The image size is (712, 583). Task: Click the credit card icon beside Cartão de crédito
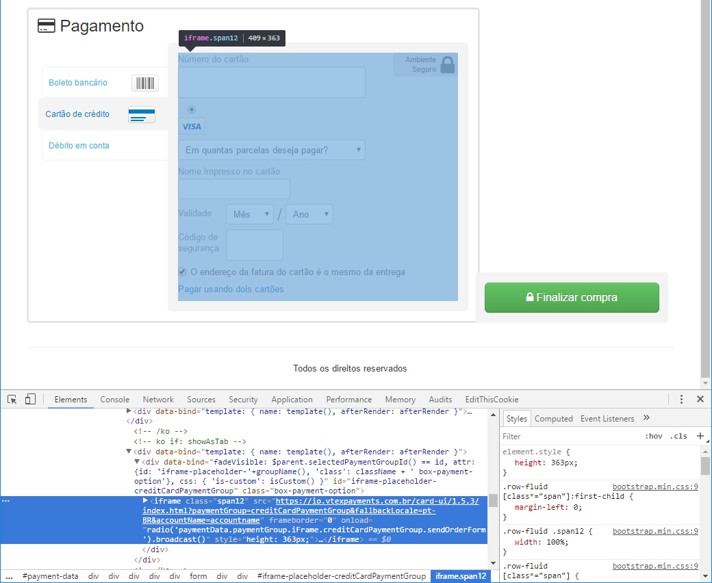pos(141,115)
